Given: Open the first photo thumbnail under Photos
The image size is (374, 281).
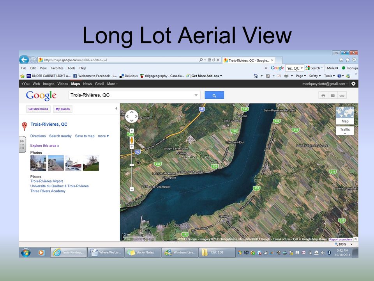Looking at the screenshot, I should pyautogui.click(x=38, y=163).
